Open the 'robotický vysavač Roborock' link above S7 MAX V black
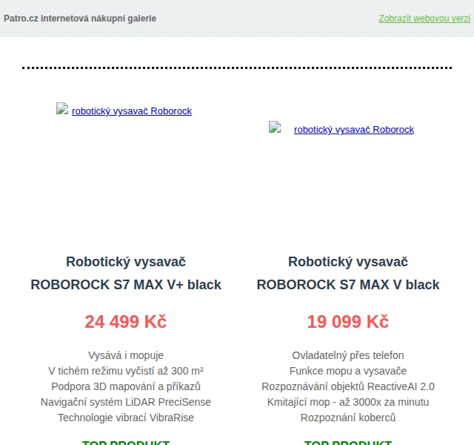Image resolution: width=474 pixels, height=445 pixels. [354, 130]
